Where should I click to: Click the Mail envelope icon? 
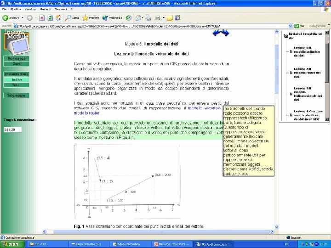(138, 18)
